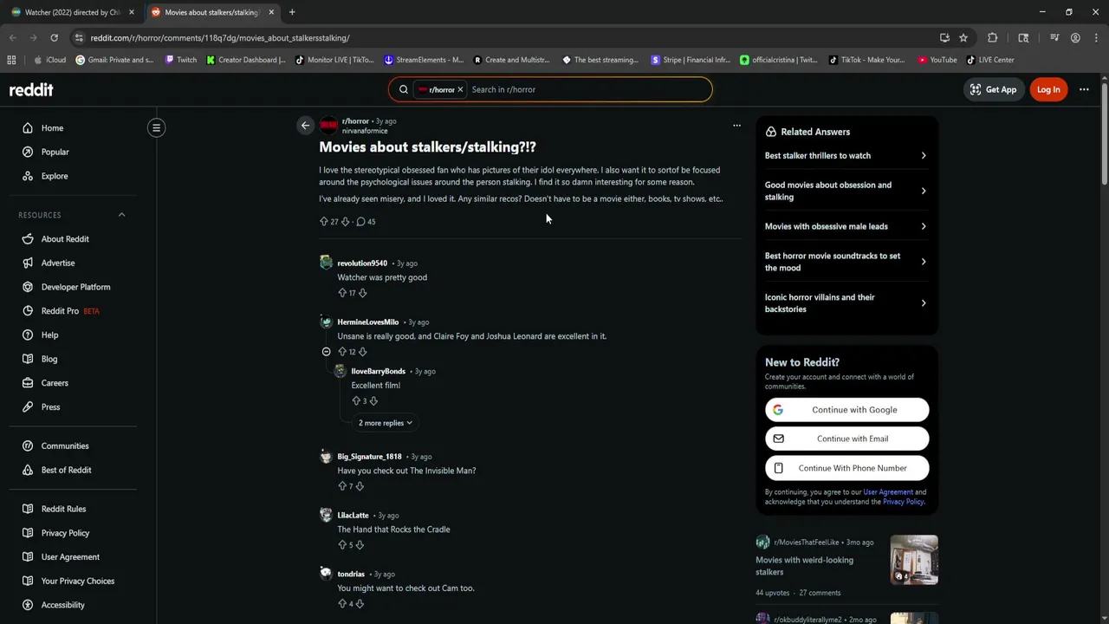Image resolution: width=1109 pixels, height=624 pixels.
Task: Open Communities in the sidebar
Action: tap(65, 445)
